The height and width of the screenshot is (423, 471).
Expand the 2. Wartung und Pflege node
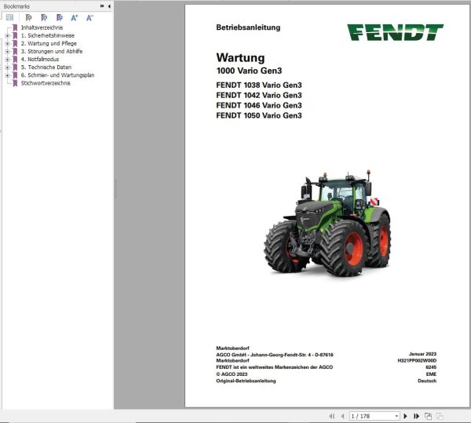tap(8, 43)
